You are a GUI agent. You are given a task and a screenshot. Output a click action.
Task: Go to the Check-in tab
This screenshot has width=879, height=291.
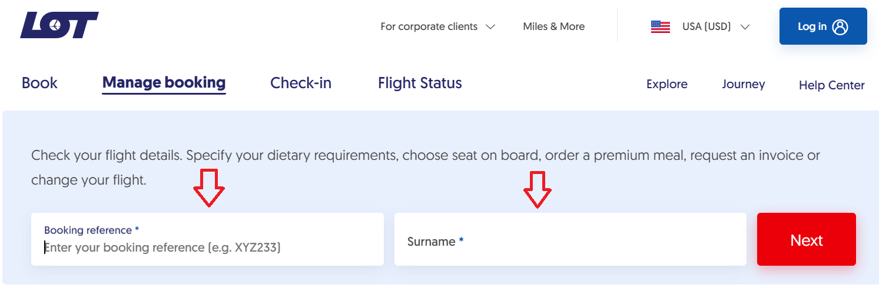click(x=301, y=83)
